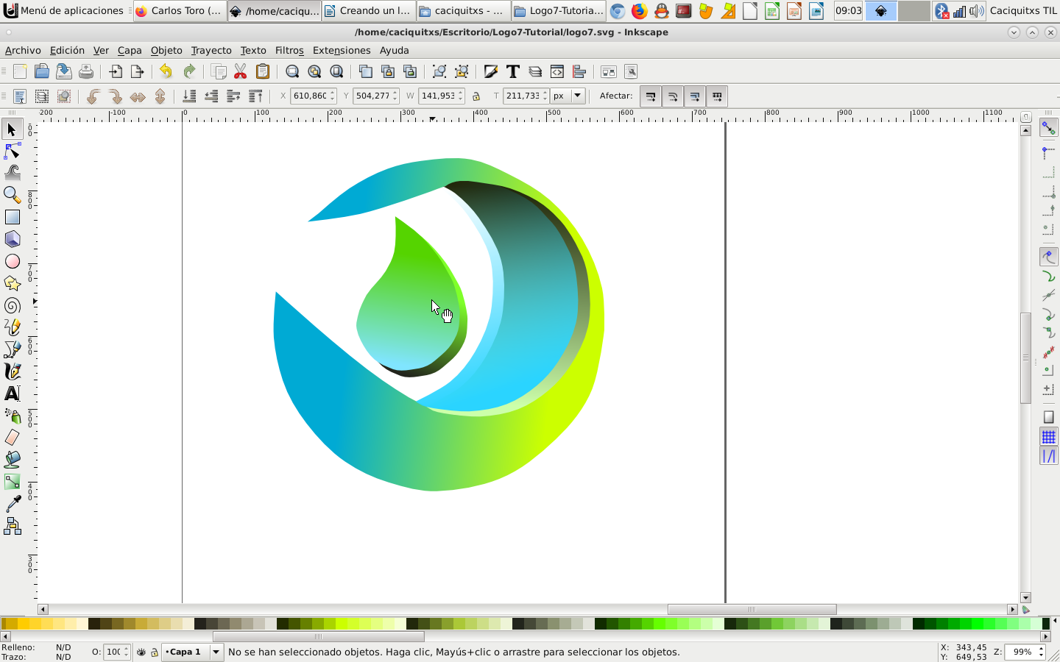The width and height of the screenshot is (1060, 662).
Task: Toggle snap to nodes button
Action: click(1048, 257)
